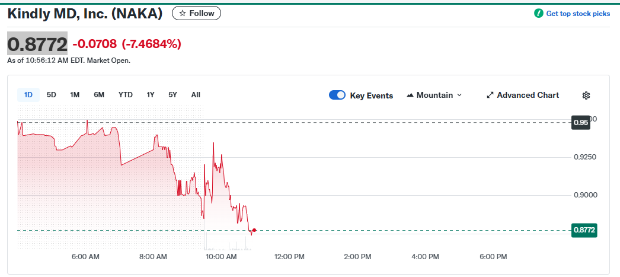Click the Kindly MD, Inc. (NAKA) heading
620x277 pixels.
[x=85, y=14]
